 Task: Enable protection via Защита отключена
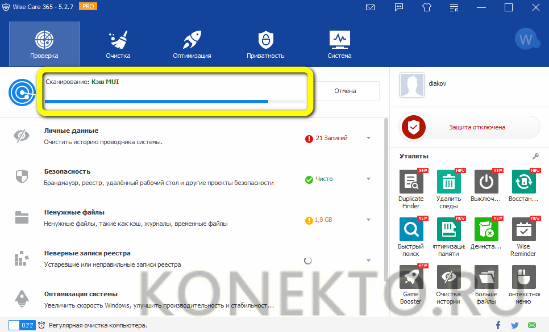[469, 127]
